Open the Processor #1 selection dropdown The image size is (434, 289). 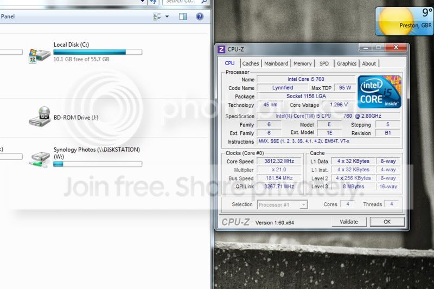pos(282,204)
